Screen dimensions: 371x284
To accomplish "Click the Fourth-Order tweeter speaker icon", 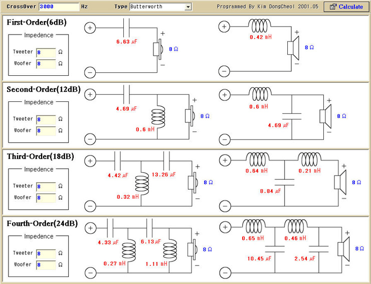I will 193,249.
